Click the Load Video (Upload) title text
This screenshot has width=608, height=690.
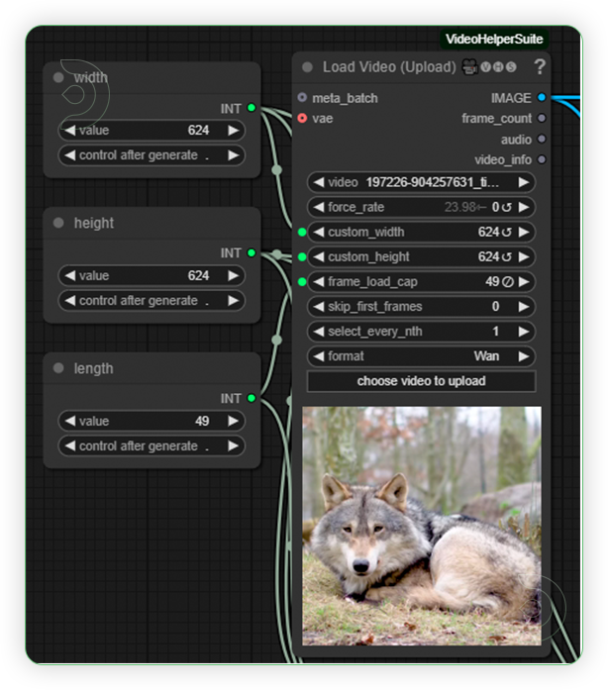click(389, 67)
